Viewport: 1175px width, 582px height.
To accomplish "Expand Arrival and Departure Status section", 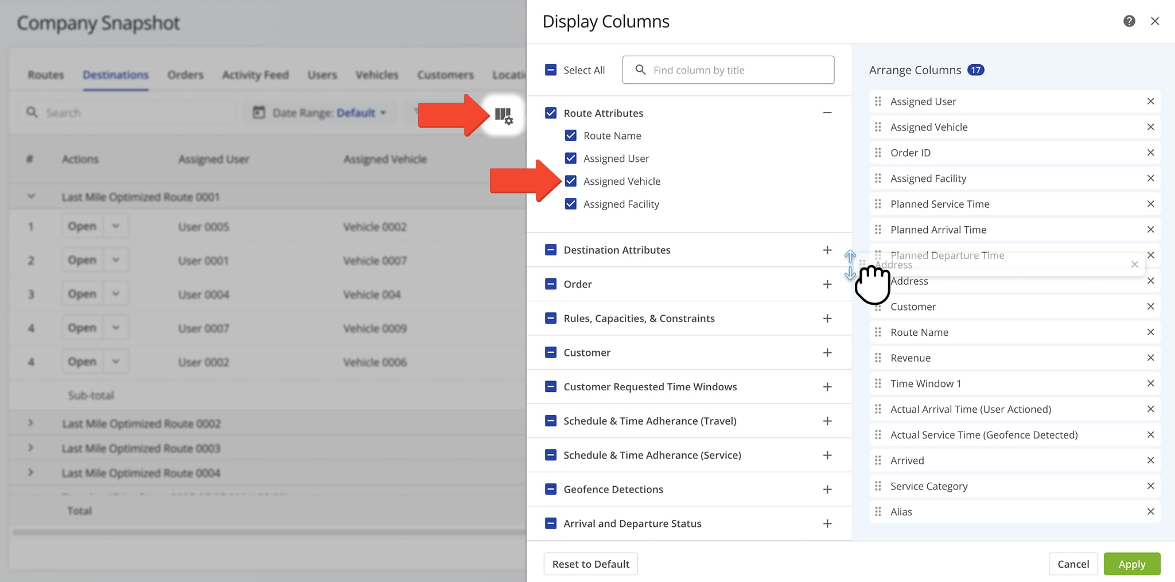I will 827,523.
